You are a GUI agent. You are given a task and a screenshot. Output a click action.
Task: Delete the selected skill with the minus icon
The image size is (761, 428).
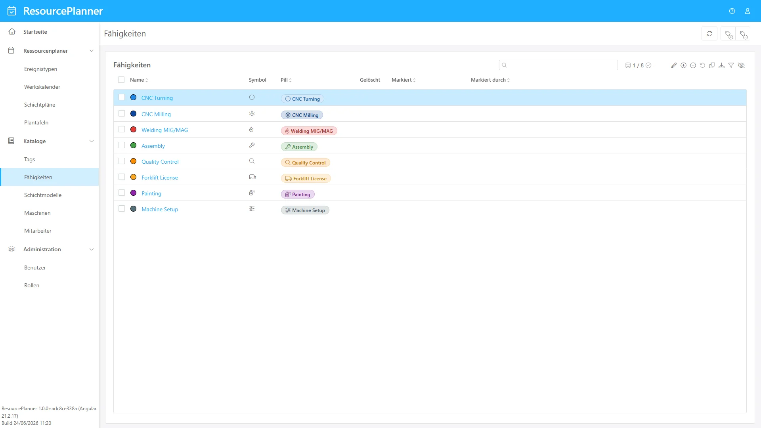click(x=693, y=65)
